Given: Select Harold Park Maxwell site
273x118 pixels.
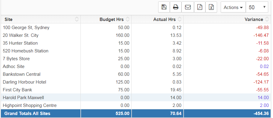Looking at the screenshot, I should click(23, 98).
